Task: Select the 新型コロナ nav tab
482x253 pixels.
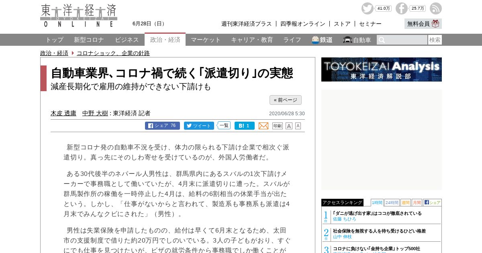Action: (89, 40)
